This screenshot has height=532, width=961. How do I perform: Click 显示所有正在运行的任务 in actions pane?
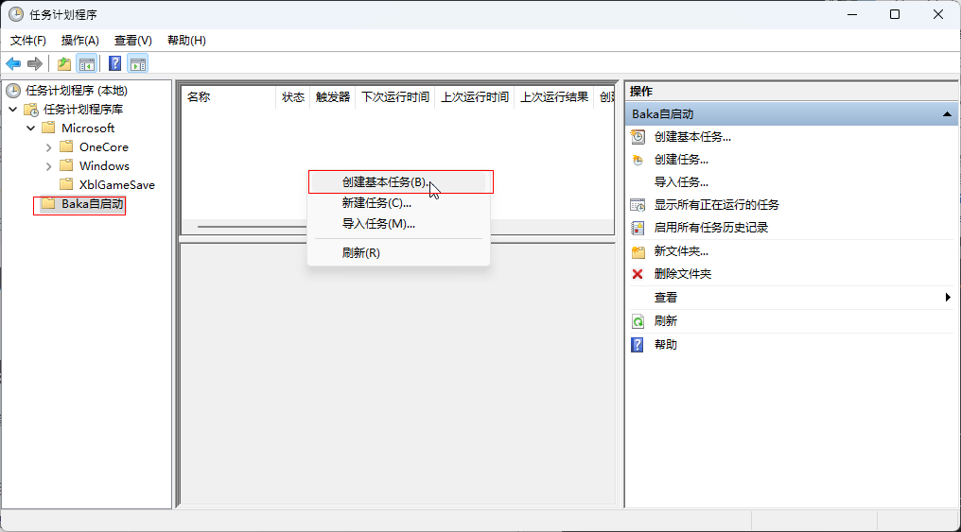tap(716, 205)
